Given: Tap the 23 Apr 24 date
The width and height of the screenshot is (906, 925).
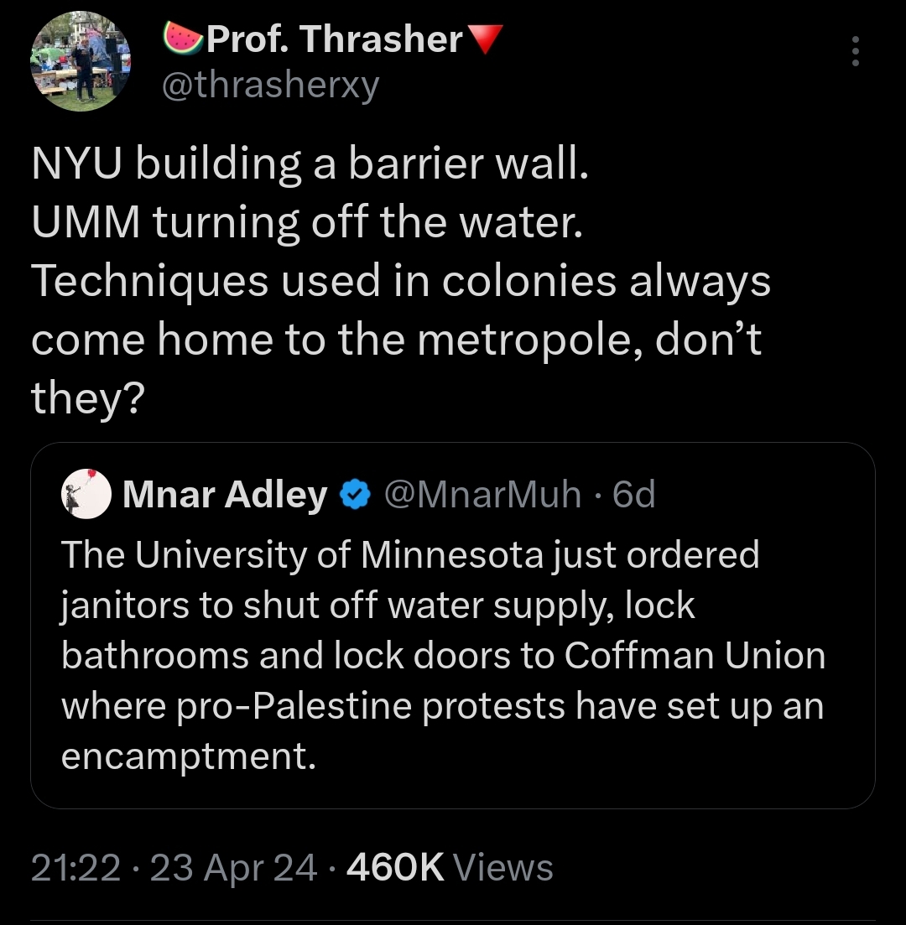Looking at the screenshot, I should click(234, 868).
